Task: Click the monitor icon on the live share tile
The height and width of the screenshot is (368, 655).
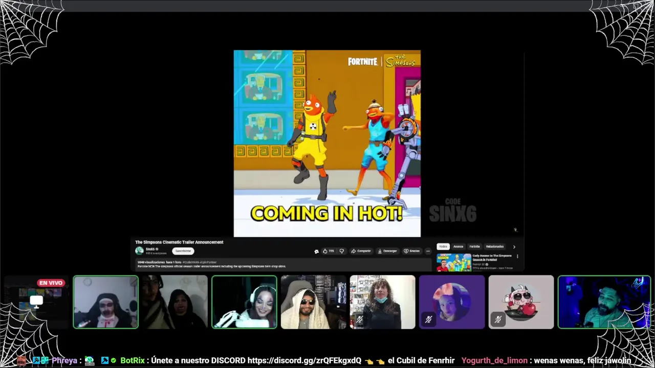Action: pyautogui.click(x=36, y=301)
